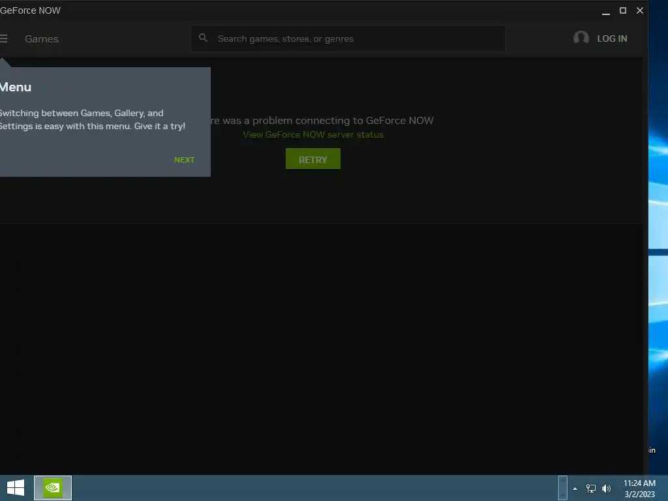Click NEXT in the Menu tooltip

(x=184, y=160)
